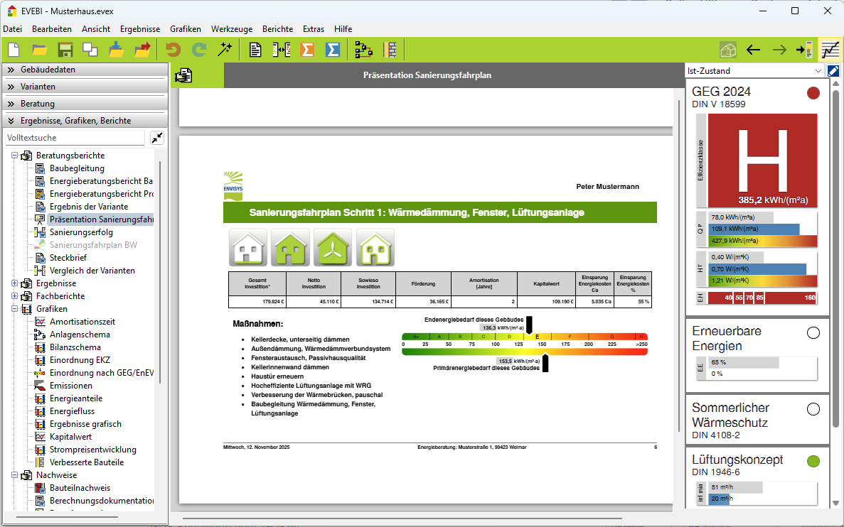Image resolution: width=844 pixels, height=527 pixels.
Task: Save the project with the floppy disk icon
Action: (x=65, y=50)
